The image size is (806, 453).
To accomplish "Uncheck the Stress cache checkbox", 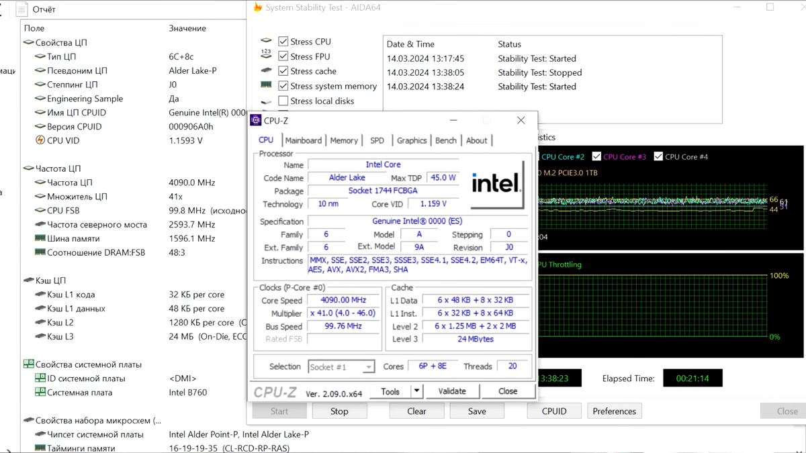I will [x=283, y=71].
